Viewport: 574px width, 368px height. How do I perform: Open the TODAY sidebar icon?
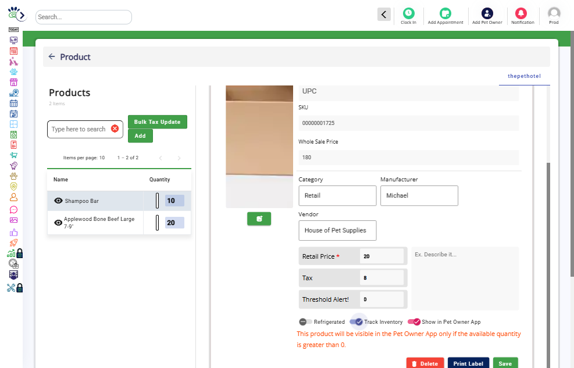(x=13, y=30)
